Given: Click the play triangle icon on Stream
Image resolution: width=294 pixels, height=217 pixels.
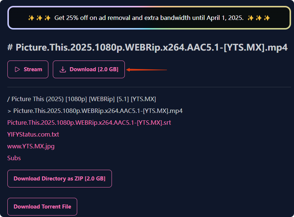Looking at the screenshot, I should point(17,69).
